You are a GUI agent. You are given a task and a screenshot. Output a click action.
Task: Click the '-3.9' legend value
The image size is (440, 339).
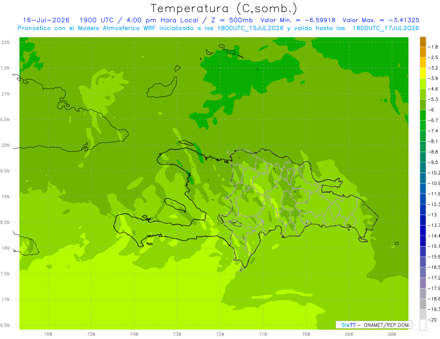pyautogui.click(x=433, y=78)
